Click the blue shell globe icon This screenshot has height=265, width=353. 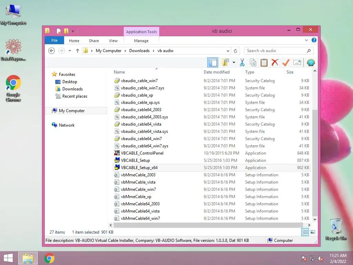coord(311,62)
